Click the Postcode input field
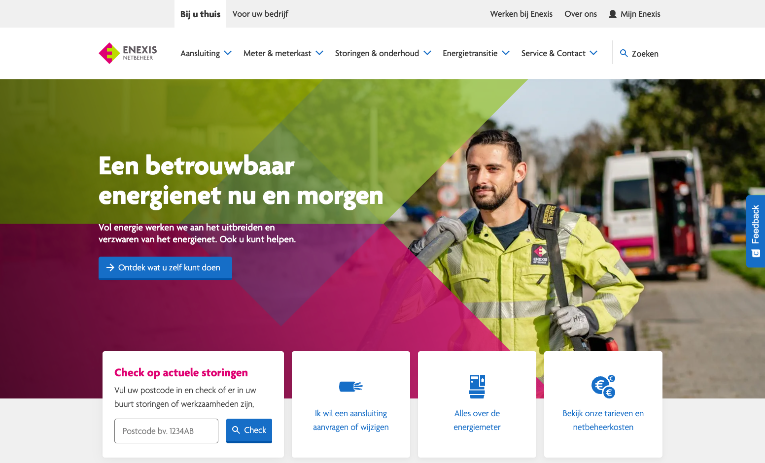This screenshot has height=463, width=765. point(166,431)
